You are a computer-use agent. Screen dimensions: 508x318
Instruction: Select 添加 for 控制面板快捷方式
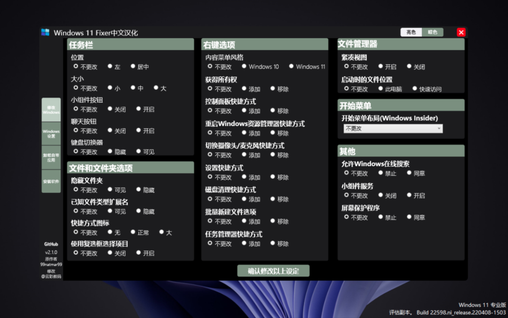point(251,111)
